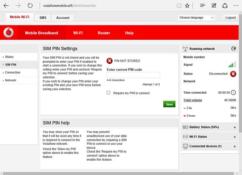Click the green Save button
Viewport: 242px width, 175px height.
click(169, 104)
